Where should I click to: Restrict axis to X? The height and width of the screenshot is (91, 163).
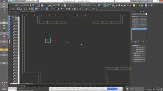(36, 9)
